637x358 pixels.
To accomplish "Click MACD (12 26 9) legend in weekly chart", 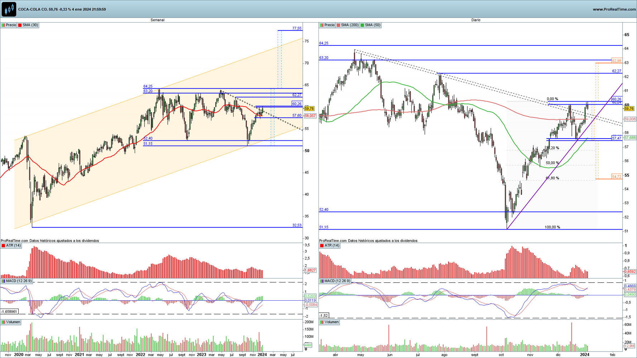I will (x=17, y=281).
